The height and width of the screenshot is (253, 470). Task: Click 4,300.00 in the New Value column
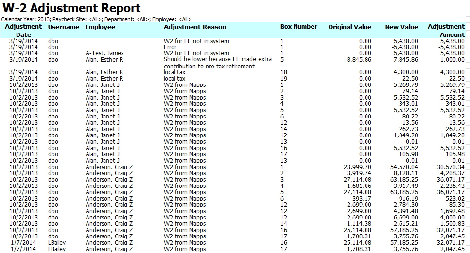(405, 72)
